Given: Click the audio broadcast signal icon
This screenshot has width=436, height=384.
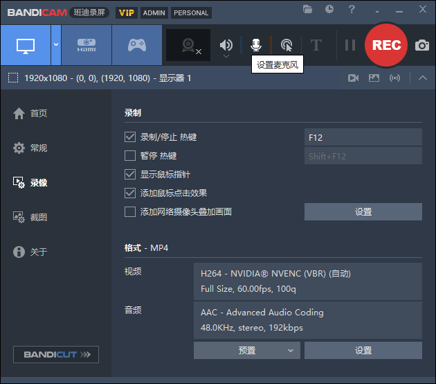Looking at the screenshot, I should (394, 78).
